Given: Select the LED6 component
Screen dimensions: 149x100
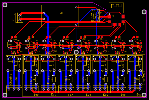Looking at the screenshot, I should 48,37.
